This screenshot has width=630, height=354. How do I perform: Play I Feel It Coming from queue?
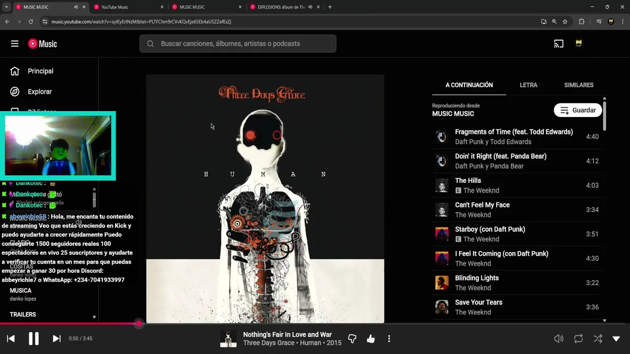pos(517,258)
